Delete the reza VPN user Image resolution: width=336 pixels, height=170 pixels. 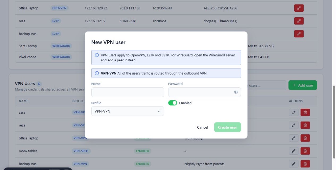click(305, 125)
